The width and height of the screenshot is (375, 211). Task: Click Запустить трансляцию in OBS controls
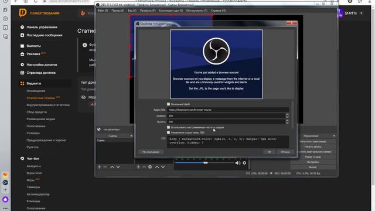pyautogui.click(x=313, y=141)
